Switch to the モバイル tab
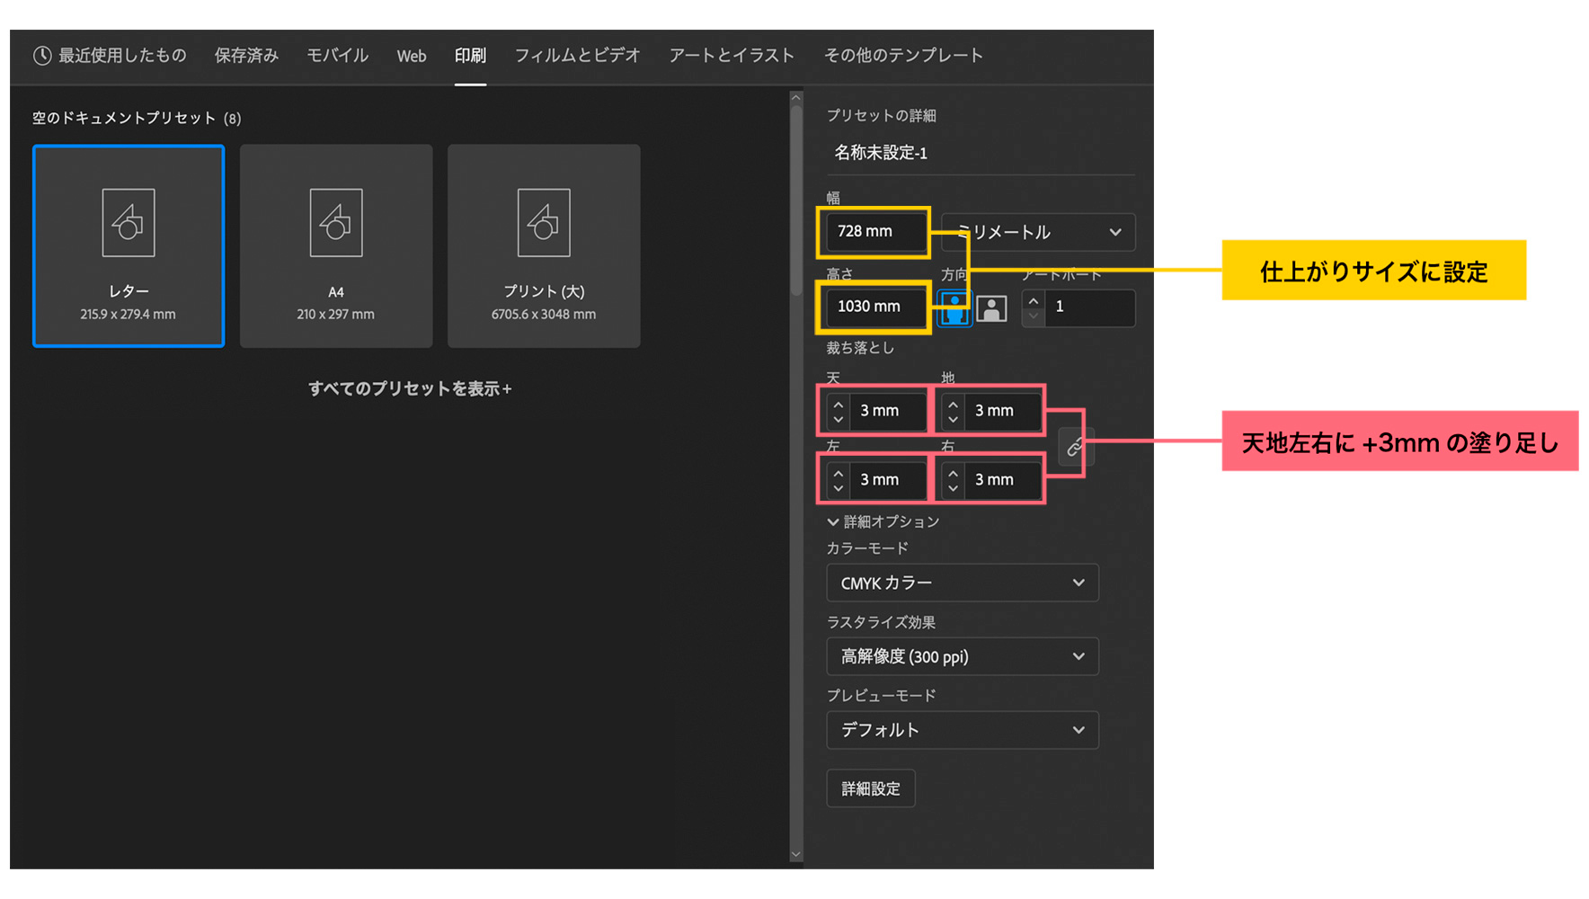This screenshot has width=1589, height=899. [x=337, y=56]
